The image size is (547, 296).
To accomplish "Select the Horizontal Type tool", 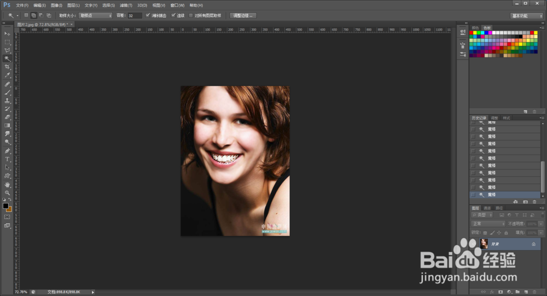I will tap(7, 159).
